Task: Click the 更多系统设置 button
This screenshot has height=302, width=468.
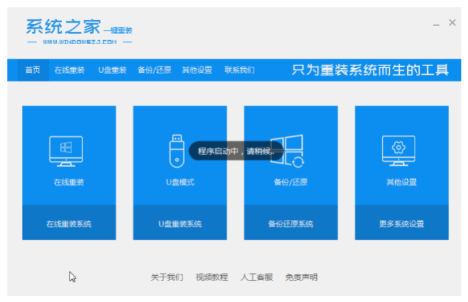Action: (401, 224)
